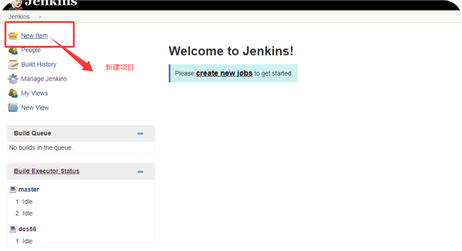Open the New Item link

pyautogui.click(x=35, y=36)
